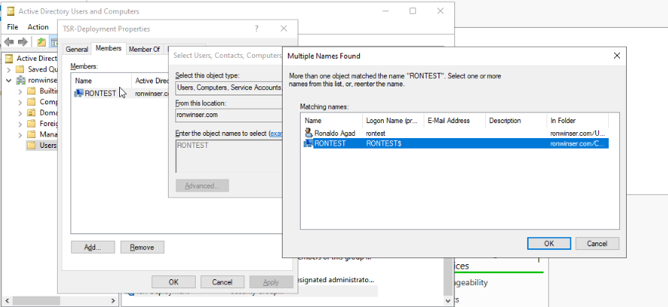Click the Up one level folder icon
This screenshot has height=307, width=668.
[41, 41]
